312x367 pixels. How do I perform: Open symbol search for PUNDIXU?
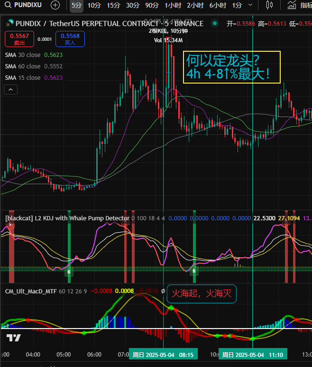[x=23, y=5]
